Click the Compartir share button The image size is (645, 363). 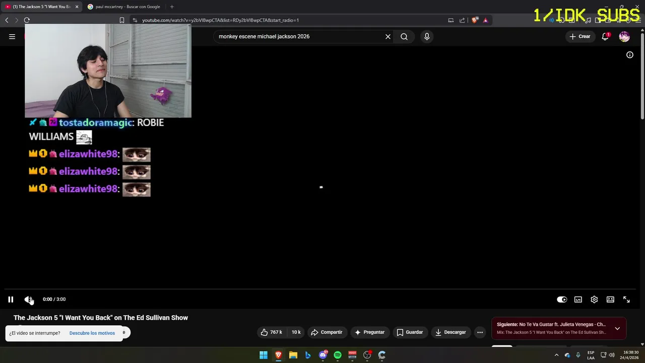(x=327, y=332)
